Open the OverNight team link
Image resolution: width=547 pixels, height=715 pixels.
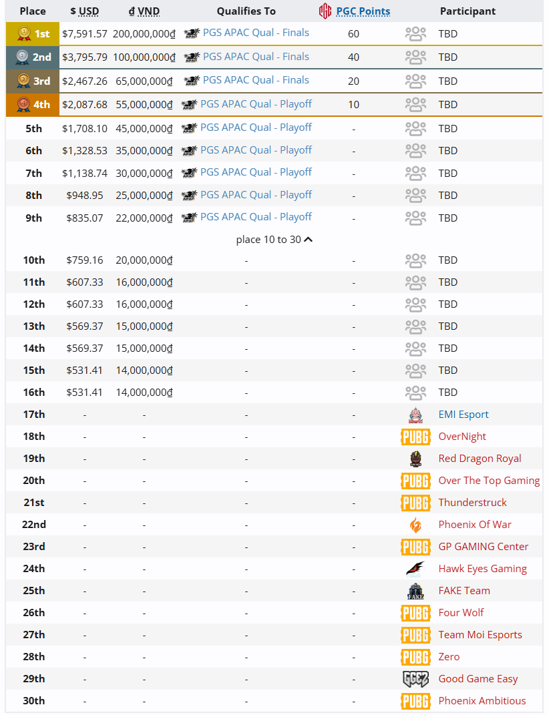point(462,437)
